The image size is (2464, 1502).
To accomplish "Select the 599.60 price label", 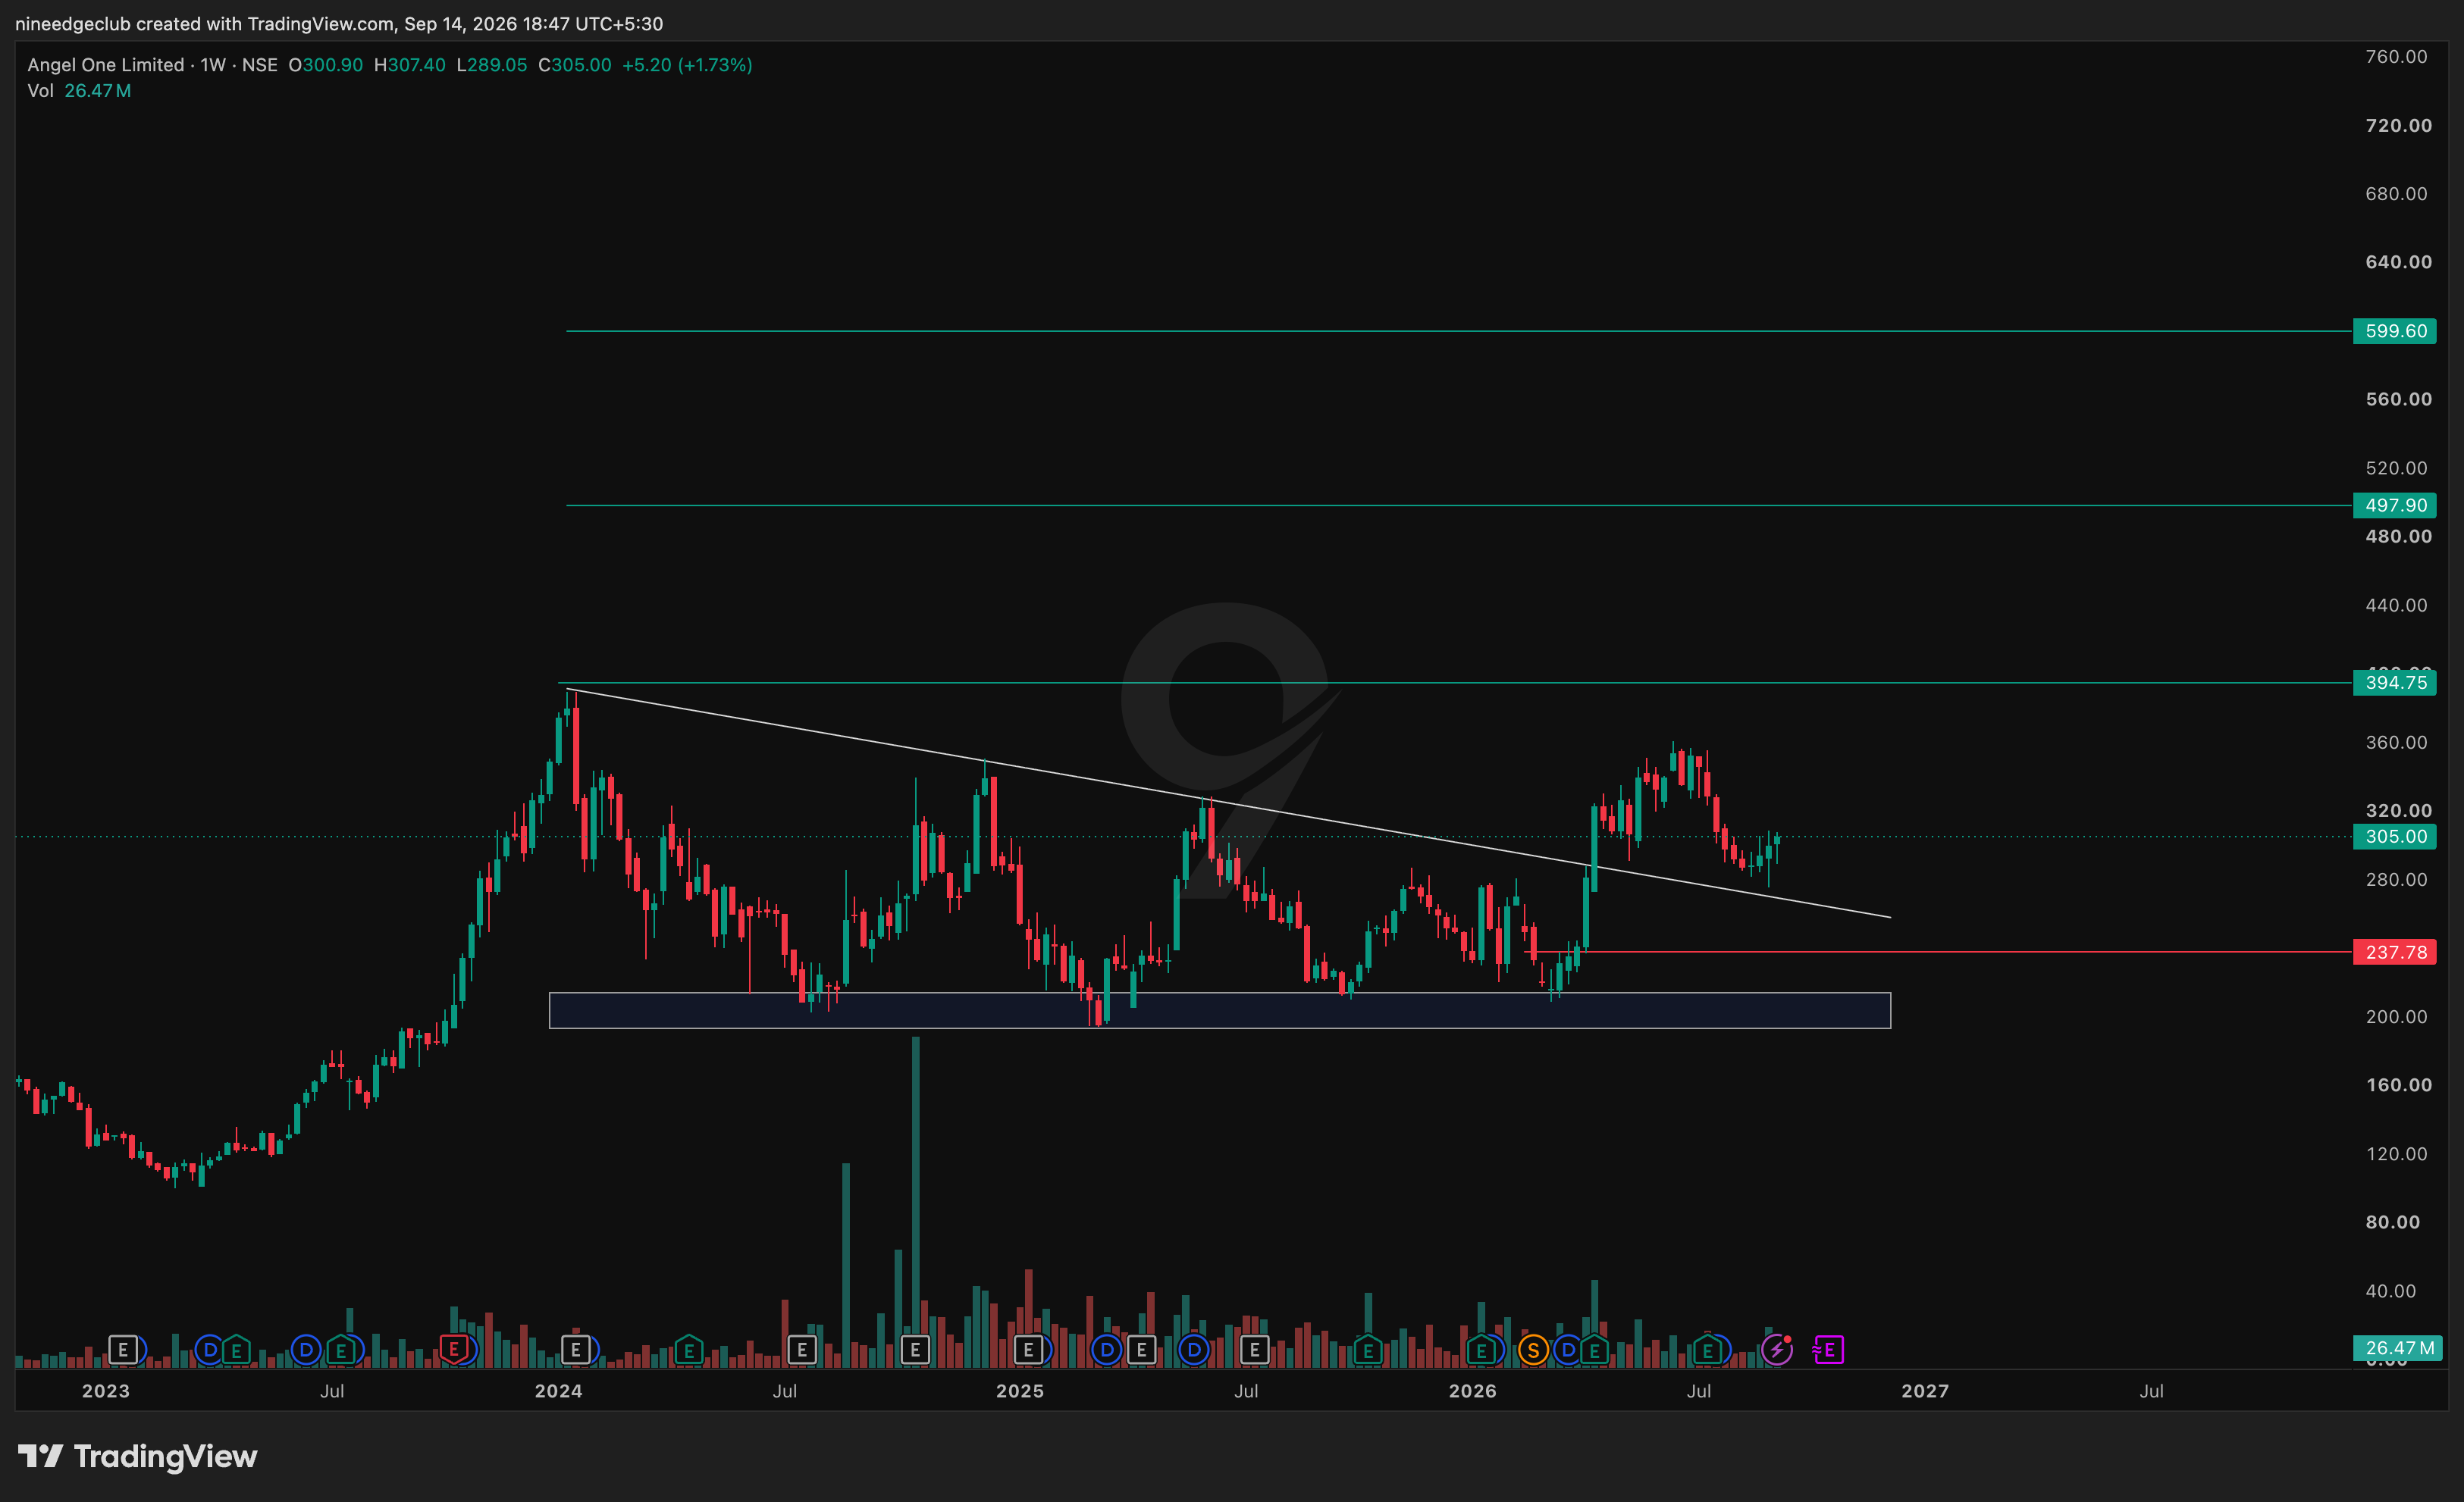I will [2395, 330].
